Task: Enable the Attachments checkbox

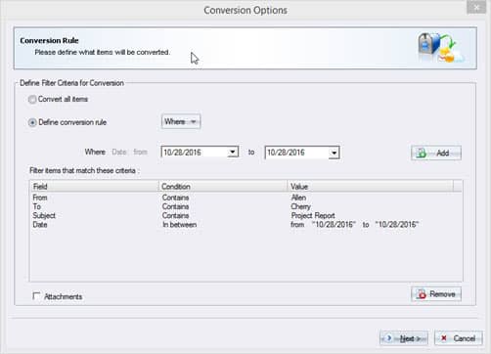Action: 36,296
